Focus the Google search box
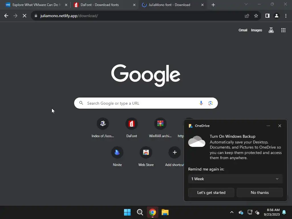The height and width of the screenshot is (219, 292). pyautogui.click(x=146, y=103)
